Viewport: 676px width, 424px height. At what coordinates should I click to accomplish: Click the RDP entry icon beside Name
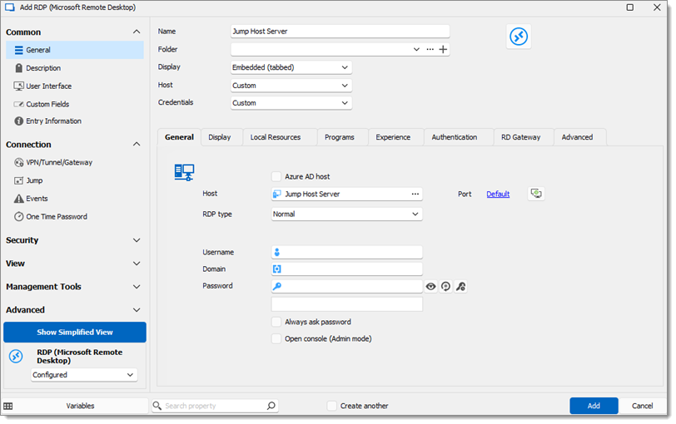coord(518,37)
